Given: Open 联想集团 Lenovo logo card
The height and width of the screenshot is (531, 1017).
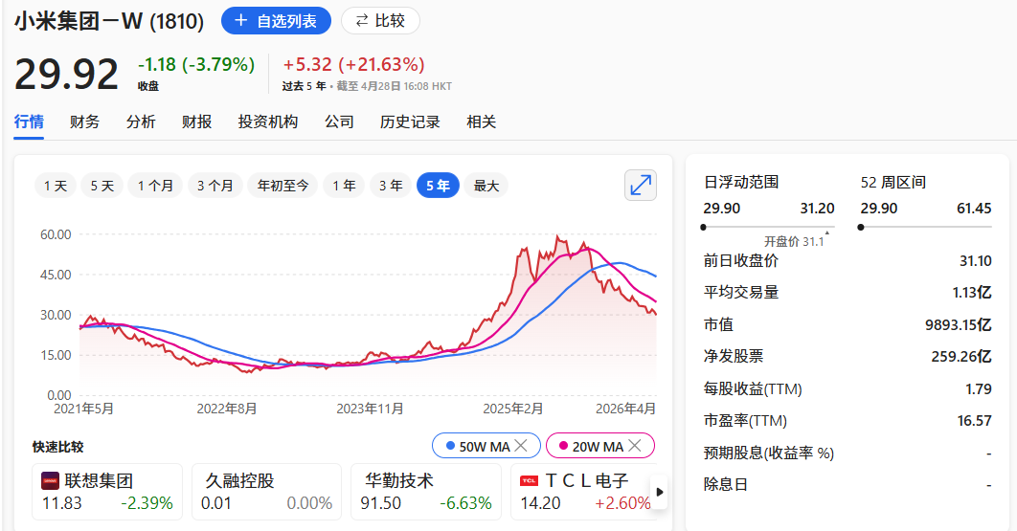Looking at the screenshot, I should (50, 481).
